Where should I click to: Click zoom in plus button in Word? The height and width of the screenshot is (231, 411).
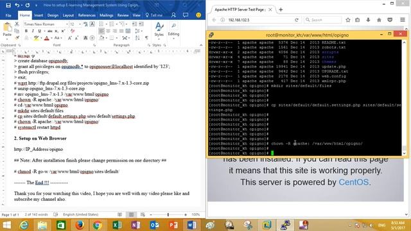tap(186, 215)
